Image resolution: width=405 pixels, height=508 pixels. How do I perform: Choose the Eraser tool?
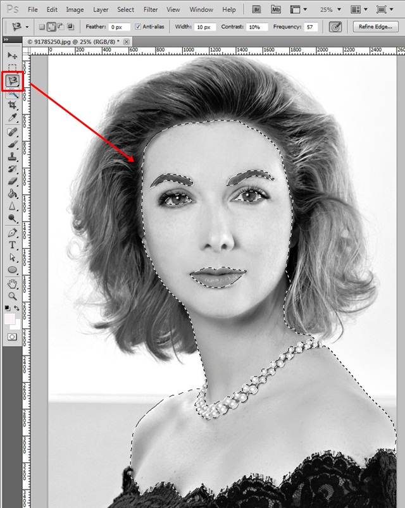click(13, 182)
